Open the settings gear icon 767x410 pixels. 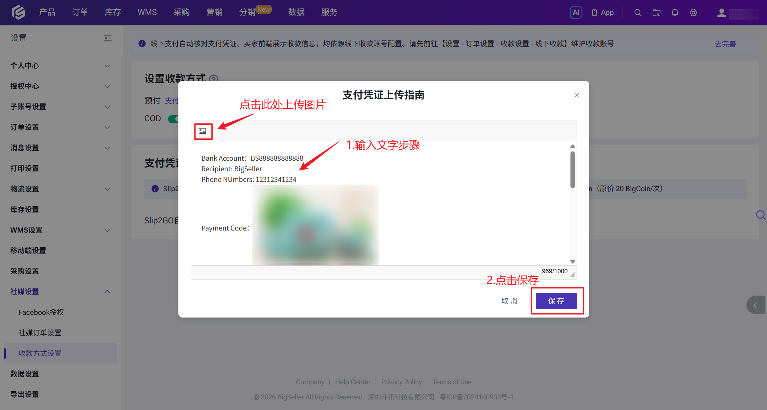[693, 13]
